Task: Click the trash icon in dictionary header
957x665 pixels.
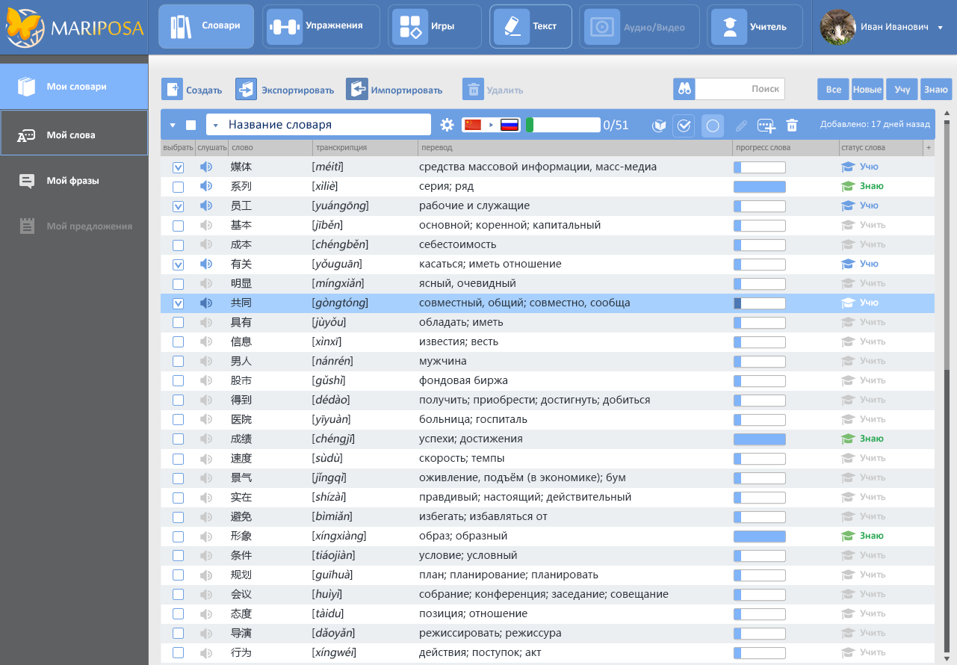Action: pyautogui.click(x=792, y=126)
